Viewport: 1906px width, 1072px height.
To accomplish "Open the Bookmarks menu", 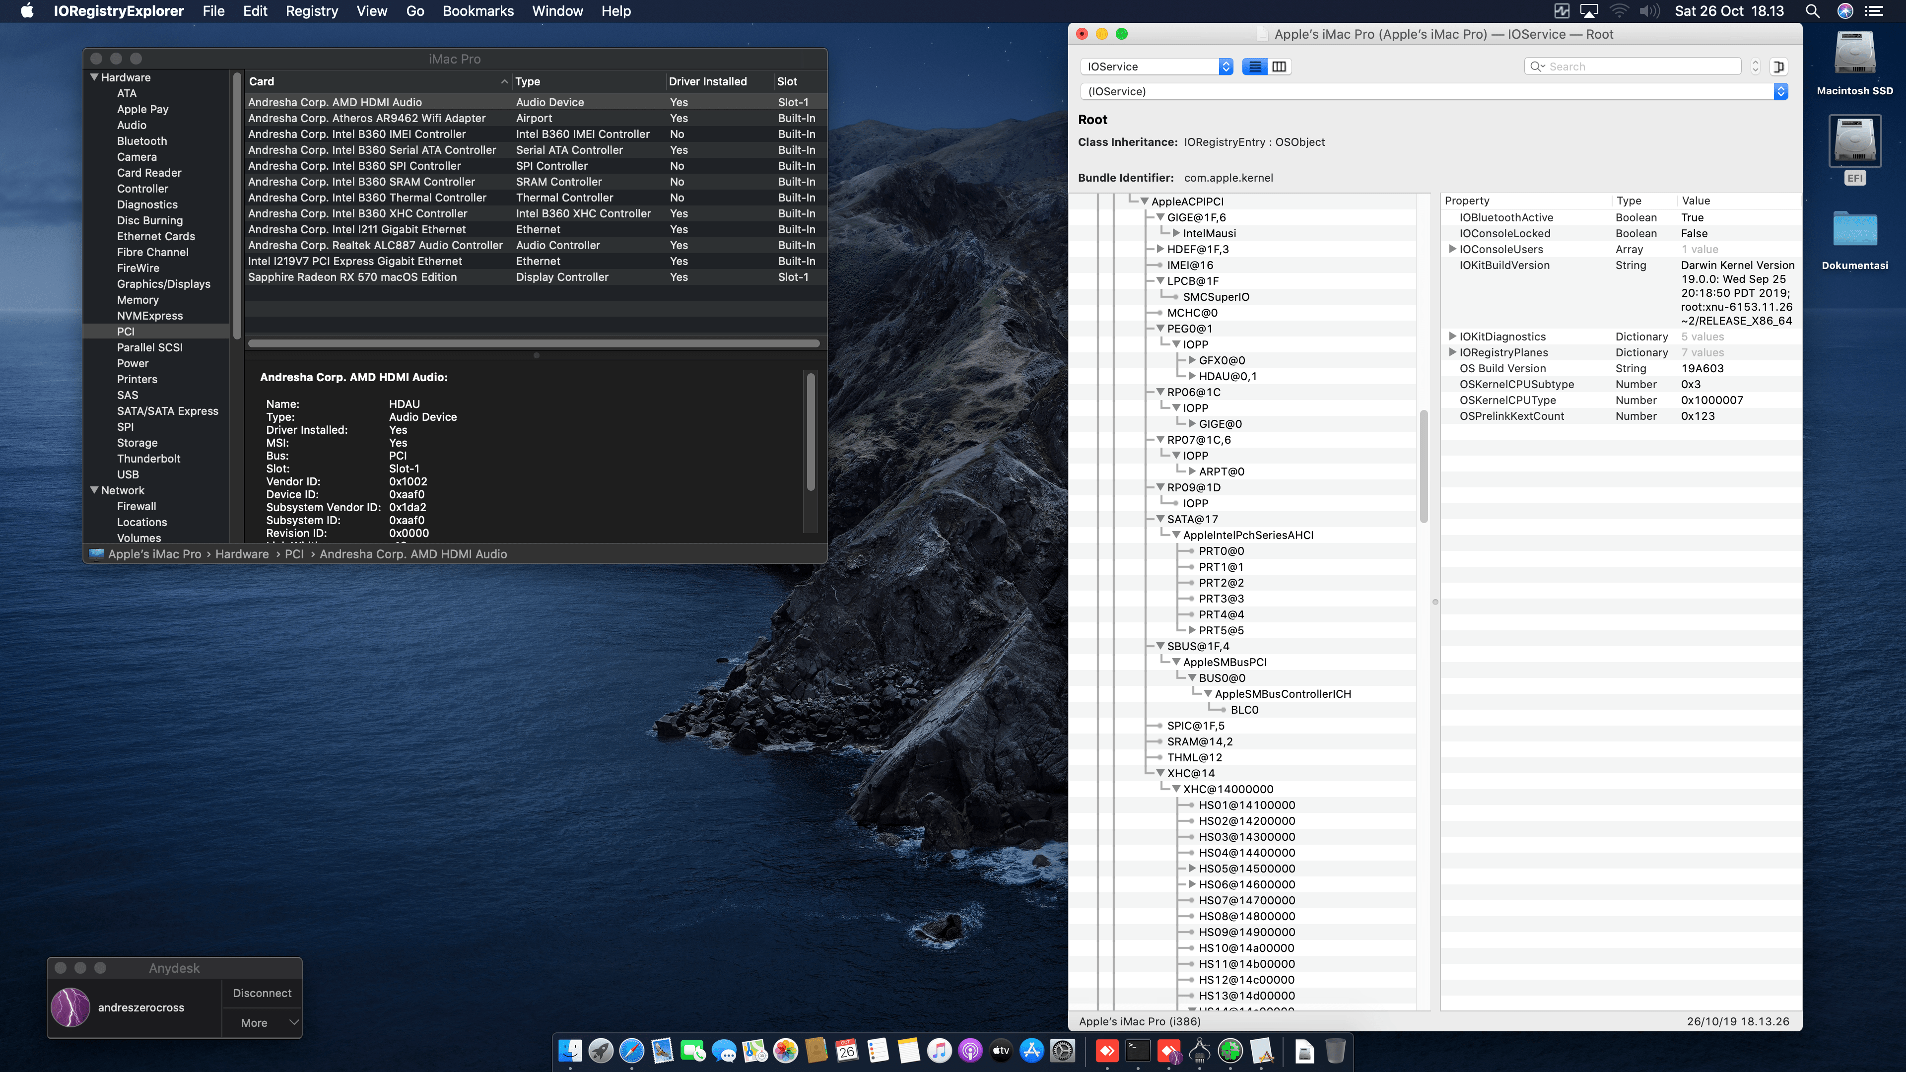I will click(x=478, y=11).
